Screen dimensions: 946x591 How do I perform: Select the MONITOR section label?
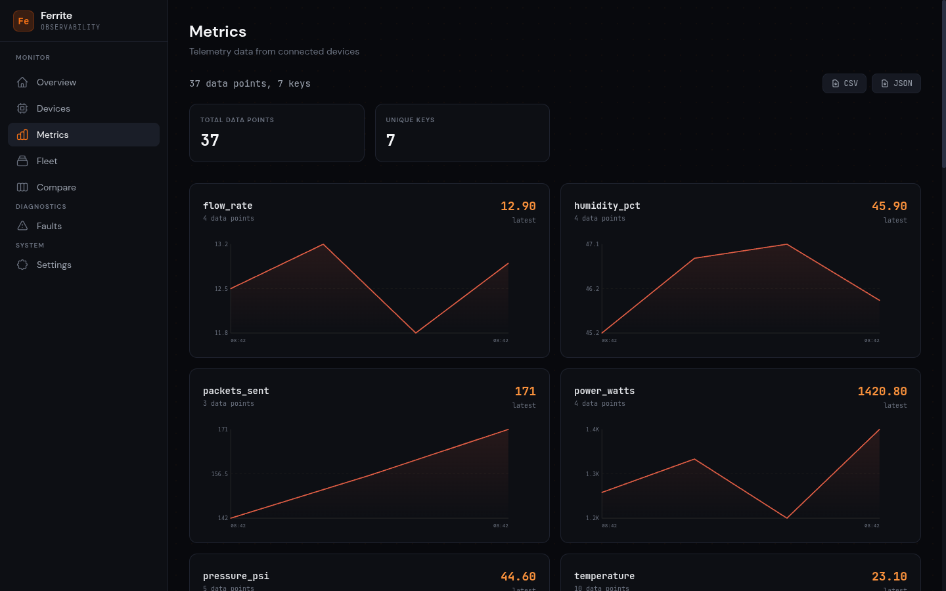(33, 58)
